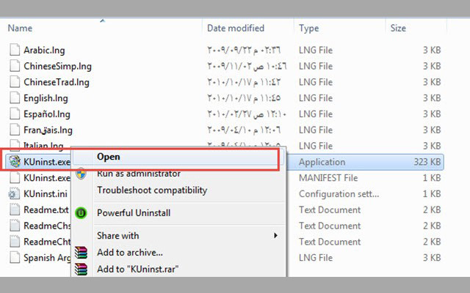Sort by Date modified column header
Screen dimensions: 470x293
tap(235, 28)
